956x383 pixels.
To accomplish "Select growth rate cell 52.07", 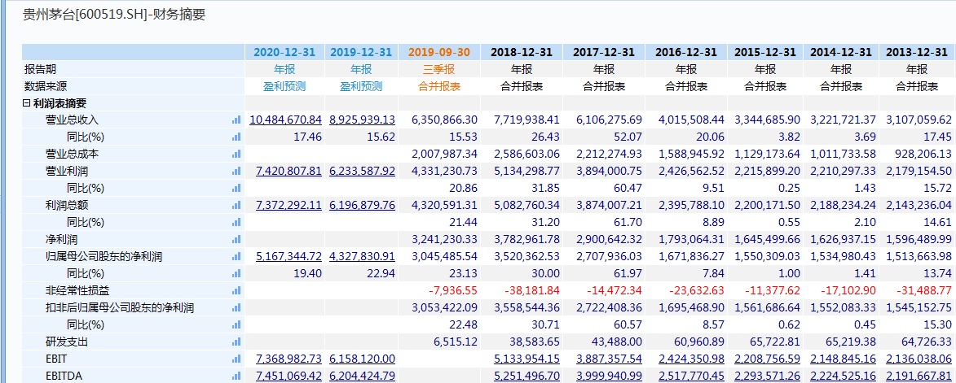I will tap(628, 137).
